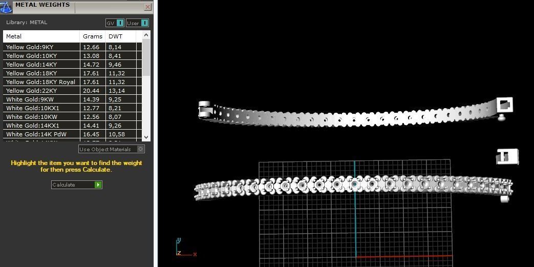
Task: Select the White Gold:14K PdW row
Action: coord(72,134)
